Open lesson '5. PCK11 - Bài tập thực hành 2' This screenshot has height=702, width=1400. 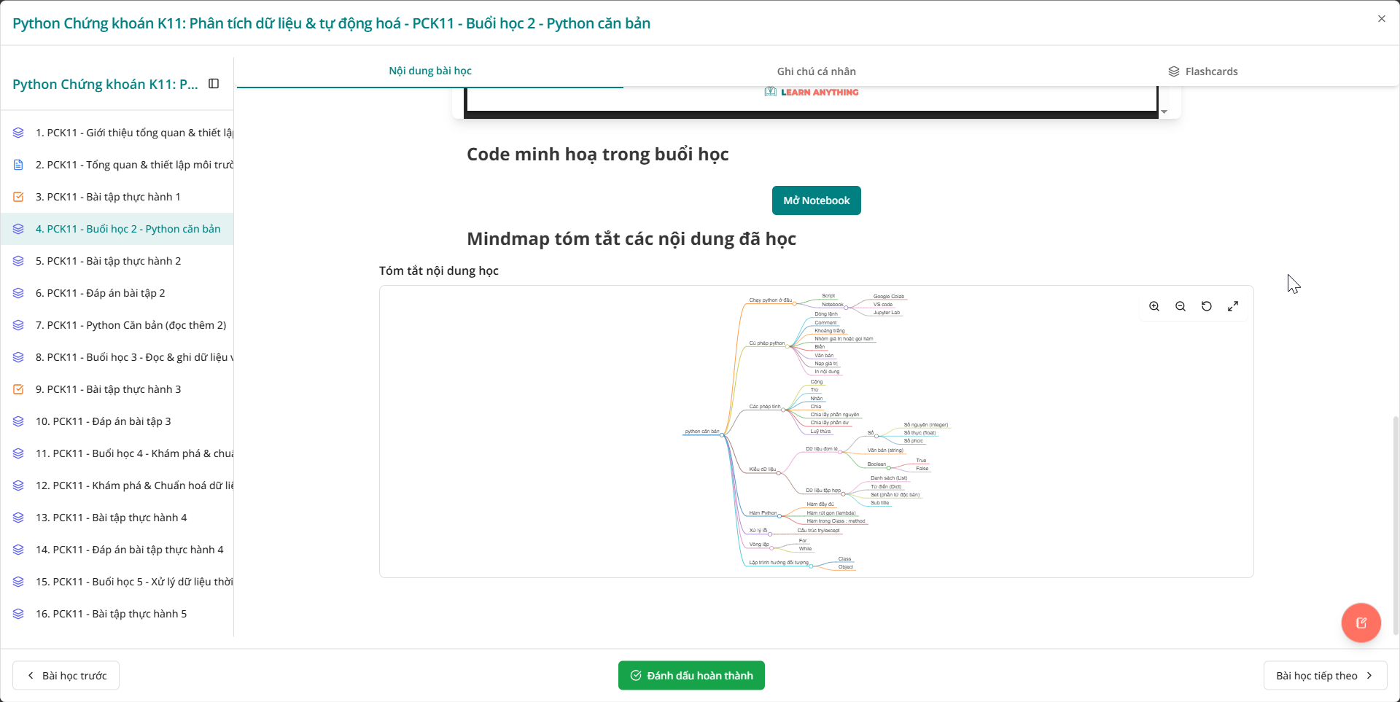click(108, 260)
